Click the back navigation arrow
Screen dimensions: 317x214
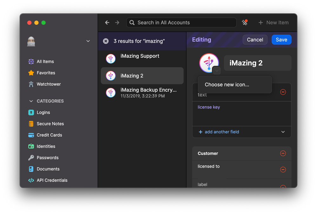click(107, 23)
